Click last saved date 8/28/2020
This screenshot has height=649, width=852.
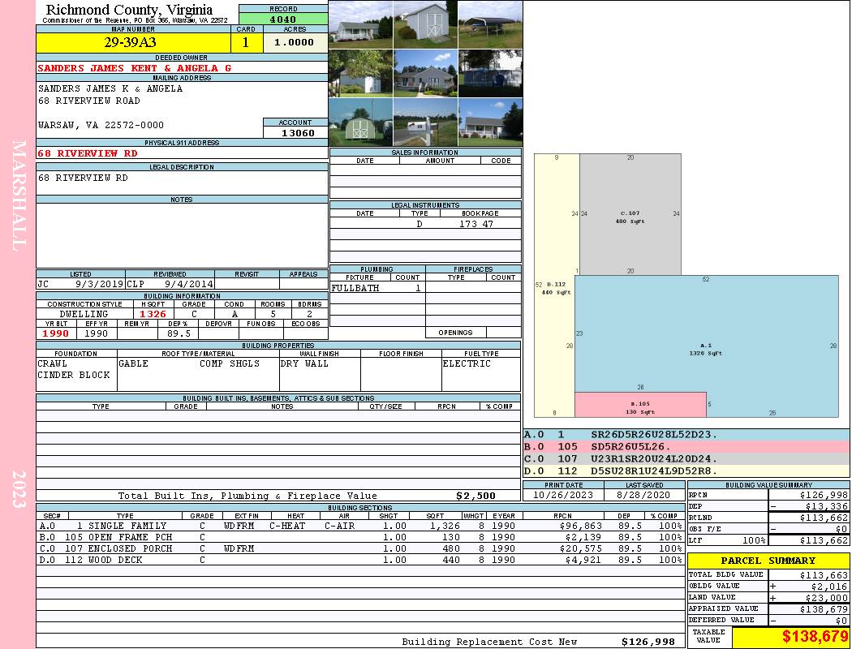(643, 495)
